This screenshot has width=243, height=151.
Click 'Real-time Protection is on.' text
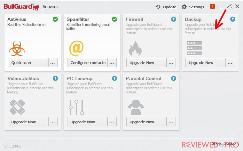27,25
